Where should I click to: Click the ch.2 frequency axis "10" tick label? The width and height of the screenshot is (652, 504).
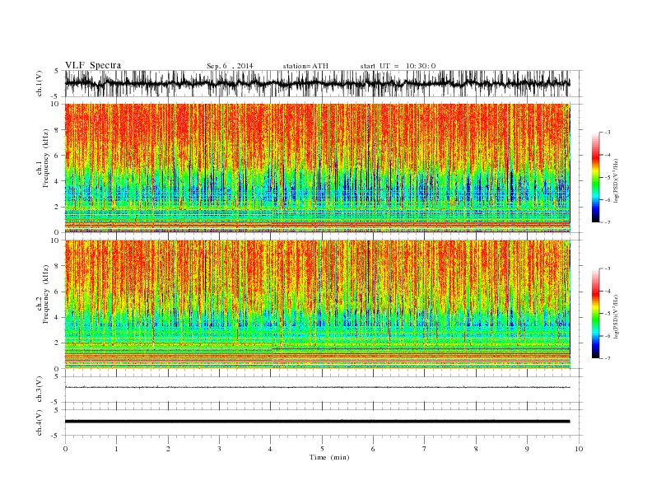pyautogui.click(x=56, y=240)
